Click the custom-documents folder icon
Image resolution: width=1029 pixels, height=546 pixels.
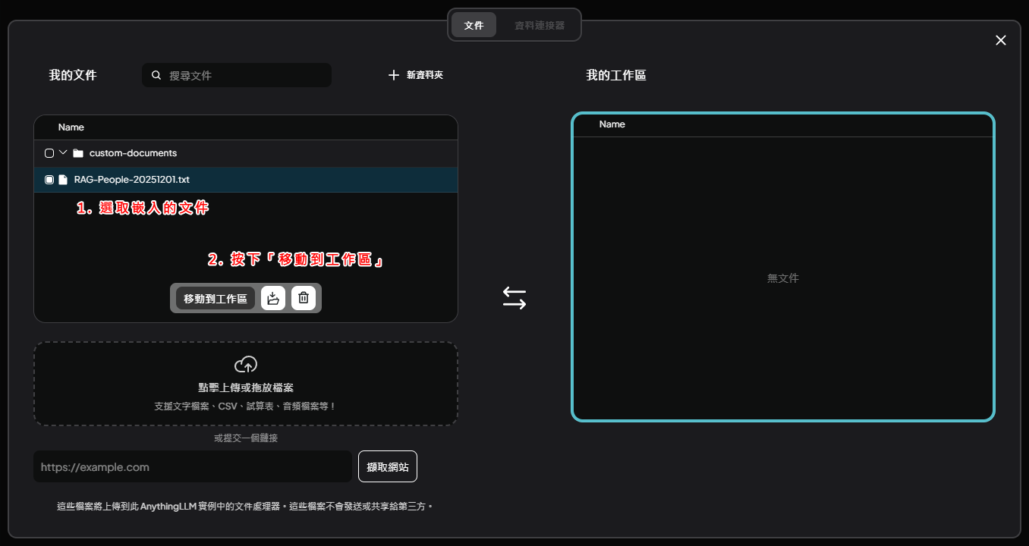[x=78, y=153]
